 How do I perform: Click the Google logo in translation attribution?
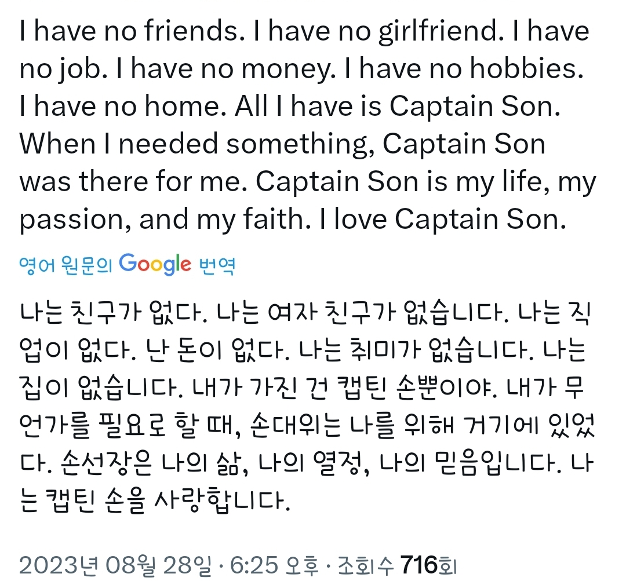click(x=155, y=264)
